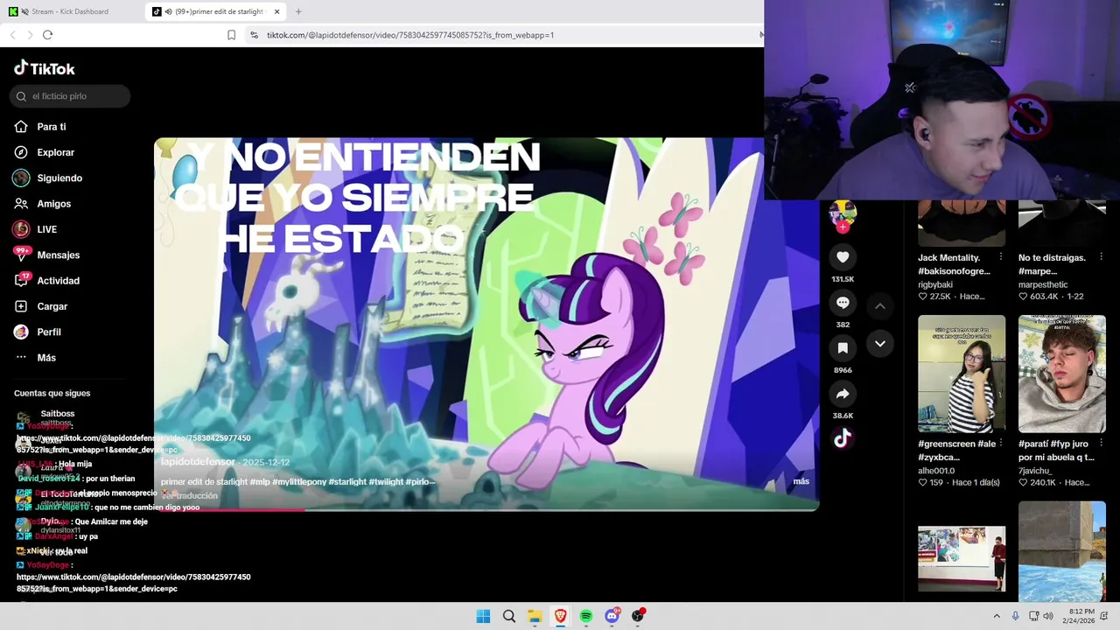The width and height of the screenshot is (1120, 630).
Task: Go back in the browser
Action: (x=12, y=35)
